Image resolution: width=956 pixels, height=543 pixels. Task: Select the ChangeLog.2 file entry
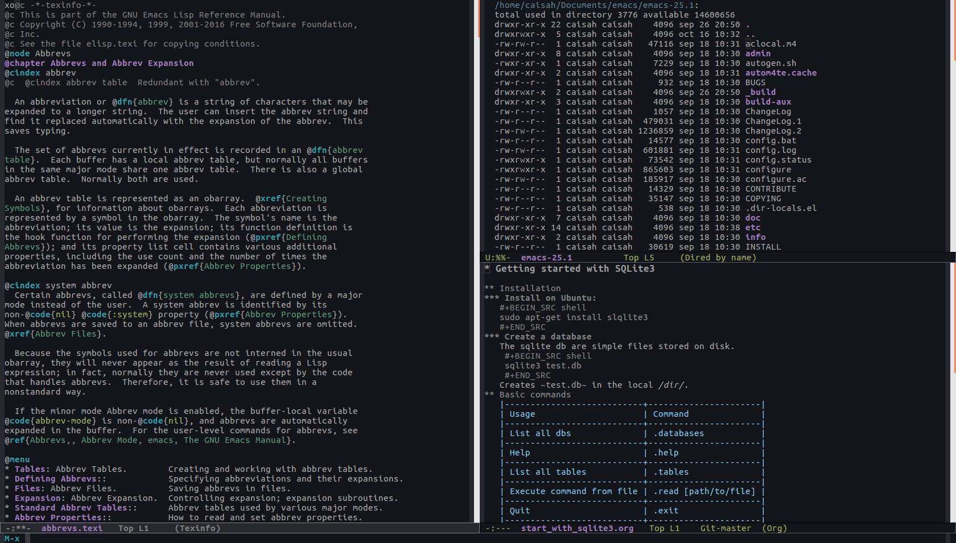(x=773, y=131)
